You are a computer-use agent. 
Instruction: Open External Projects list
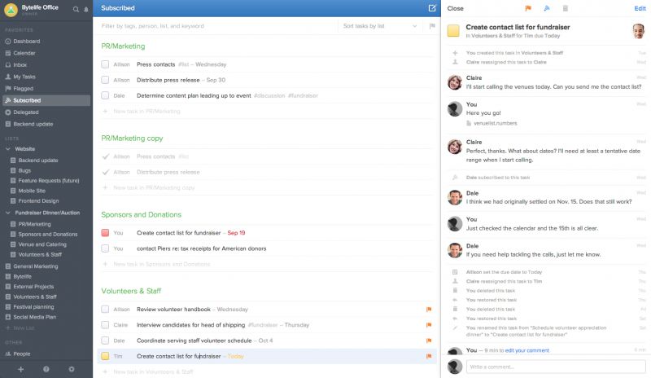pos(33,287)
